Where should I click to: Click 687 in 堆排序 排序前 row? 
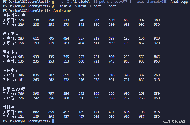pos(21,112)
